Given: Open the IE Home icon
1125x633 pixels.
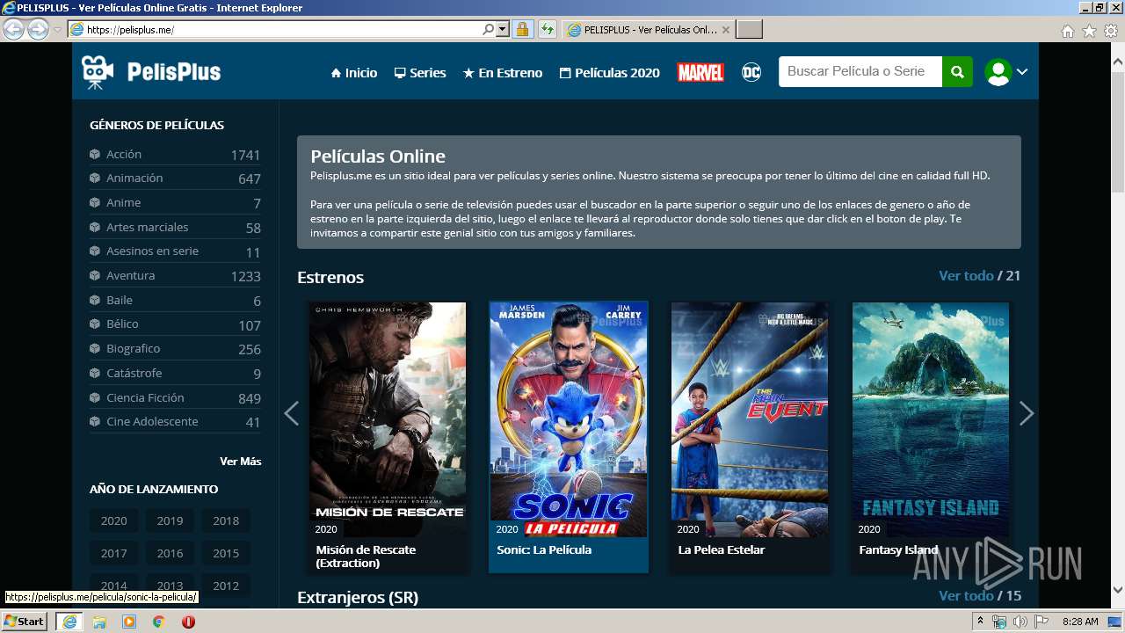Looking at the screenshot, I should (x=1067, y=31).
